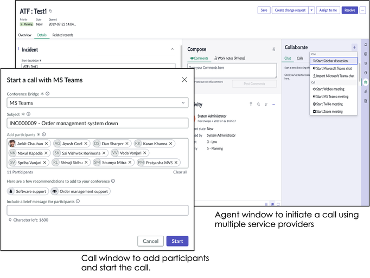Click the Activity filter icon
370x278 pixels.
pos(251,104)
